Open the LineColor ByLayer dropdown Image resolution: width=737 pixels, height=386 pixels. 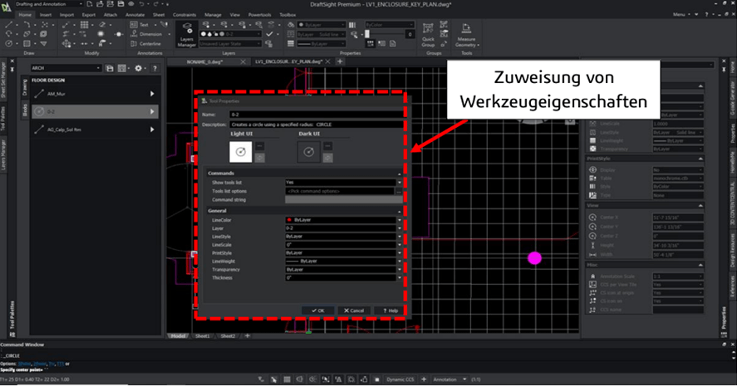click(399, 220)
